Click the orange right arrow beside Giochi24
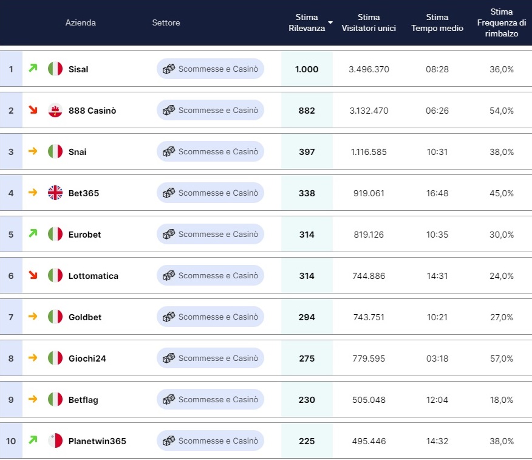 tap(33, 358)
